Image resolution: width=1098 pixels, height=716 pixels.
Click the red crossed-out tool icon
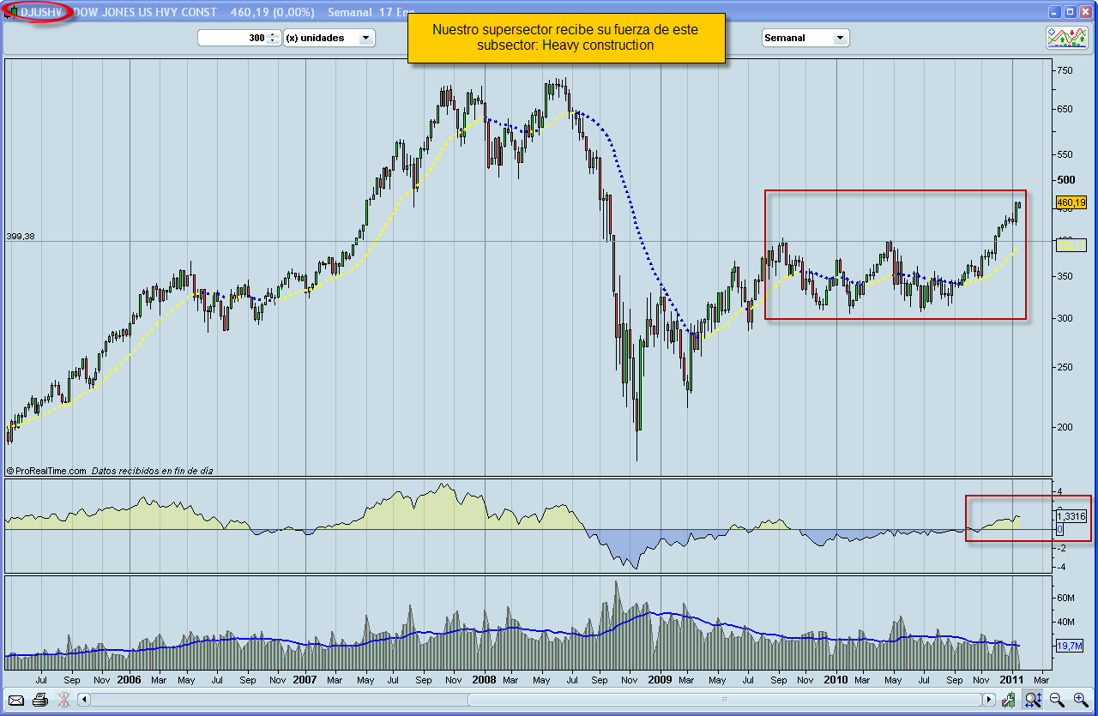(x=63, y=700)
